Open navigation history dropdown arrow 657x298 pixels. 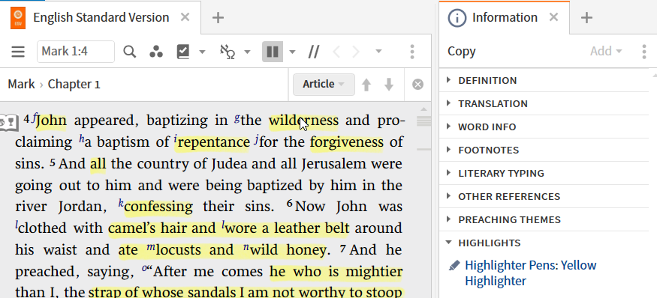coord(378,52)
